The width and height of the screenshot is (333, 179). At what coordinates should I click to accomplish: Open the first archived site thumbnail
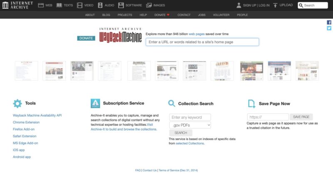[26, 71]
